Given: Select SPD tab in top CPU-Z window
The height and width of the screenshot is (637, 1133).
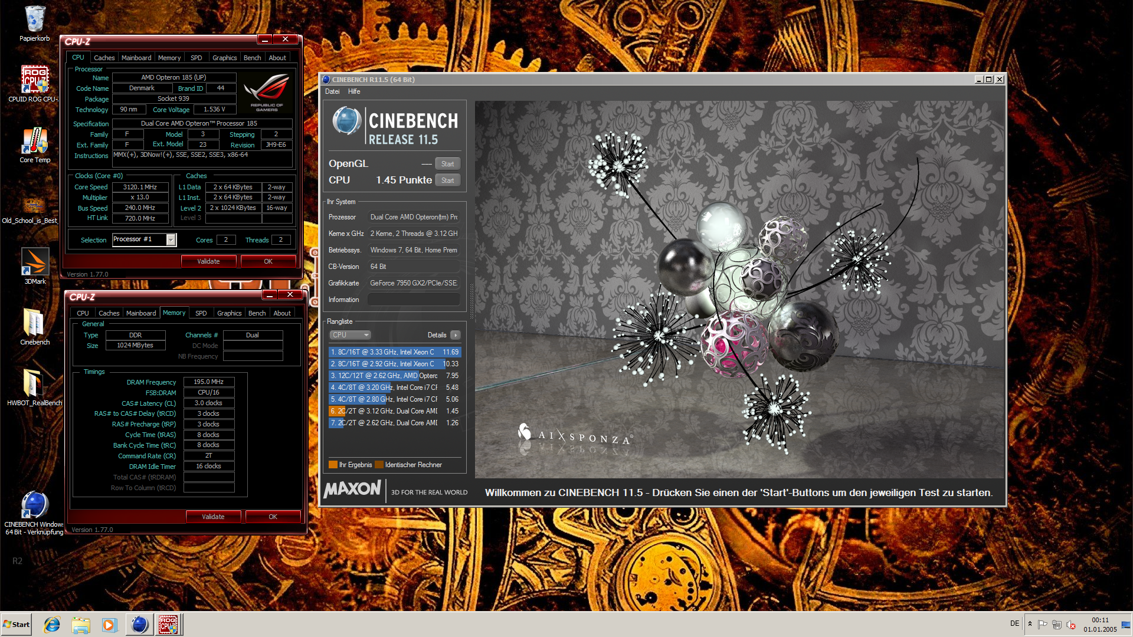Looking at the screenshot, I should coord(197,58).
